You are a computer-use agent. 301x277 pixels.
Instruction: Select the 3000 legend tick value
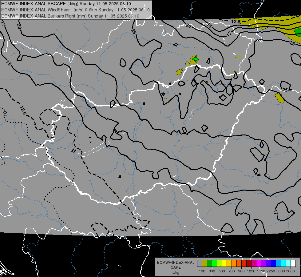(x=281, y=271)
